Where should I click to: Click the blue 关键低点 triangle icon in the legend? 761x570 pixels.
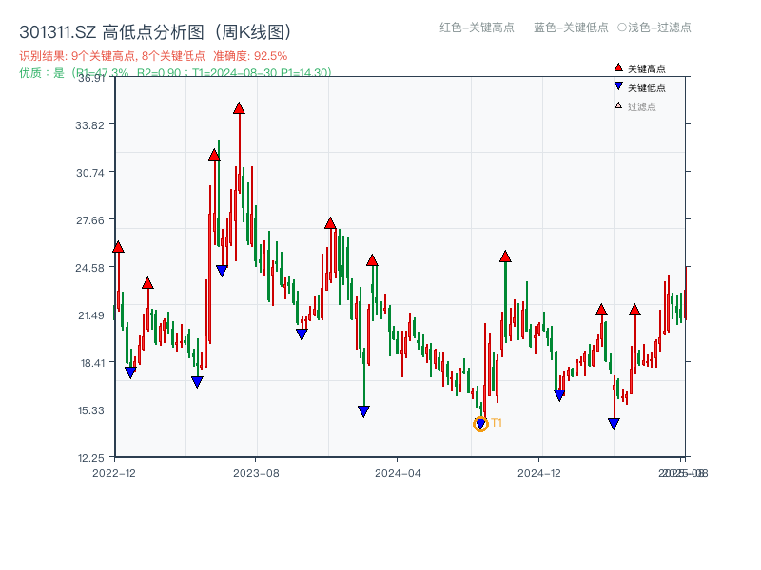(618, 87)
